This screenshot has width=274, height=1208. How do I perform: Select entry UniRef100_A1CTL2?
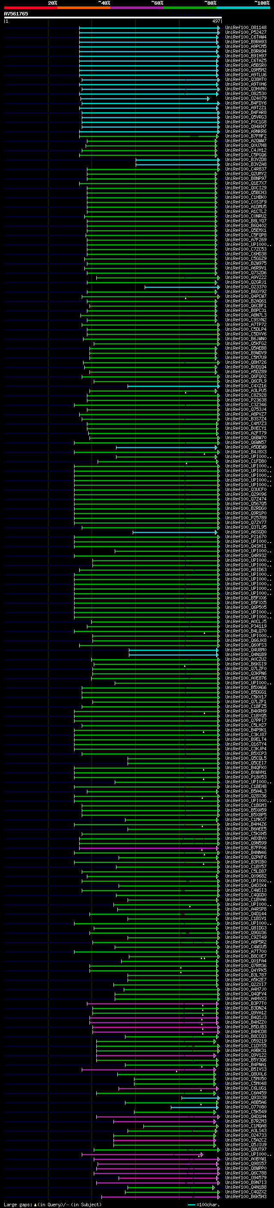click(245, 212)
